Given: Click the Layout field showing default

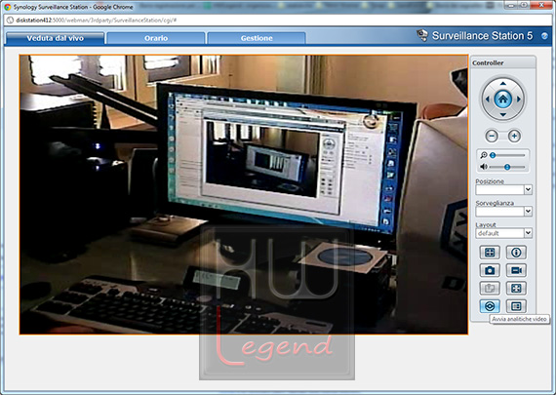Looking at the screenshot, I should 500,233.
